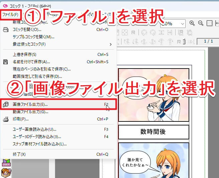Click the rotate clockwise icon
219x178 pixels.
(153, 33)
